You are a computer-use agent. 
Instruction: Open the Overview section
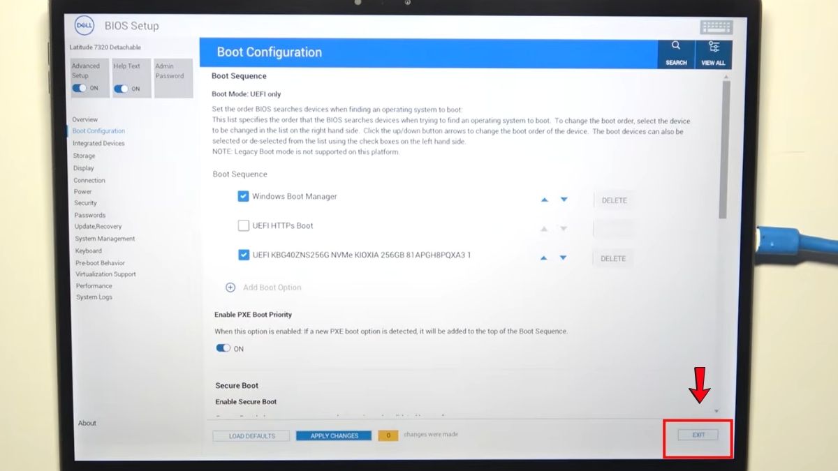[x=85, y=119]
